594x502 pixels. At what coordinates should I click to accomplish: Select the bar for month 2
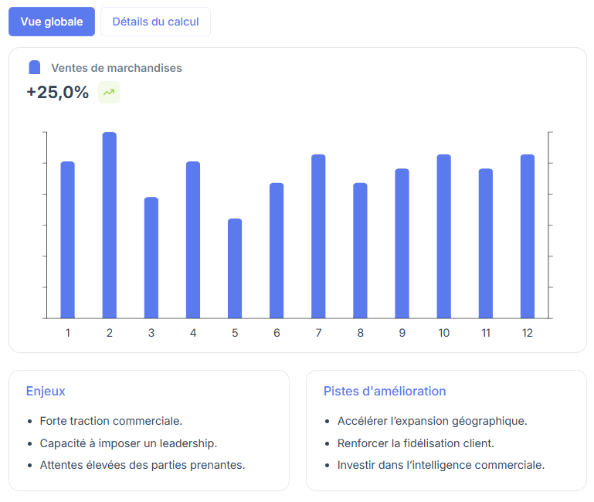tap(110, 225)
